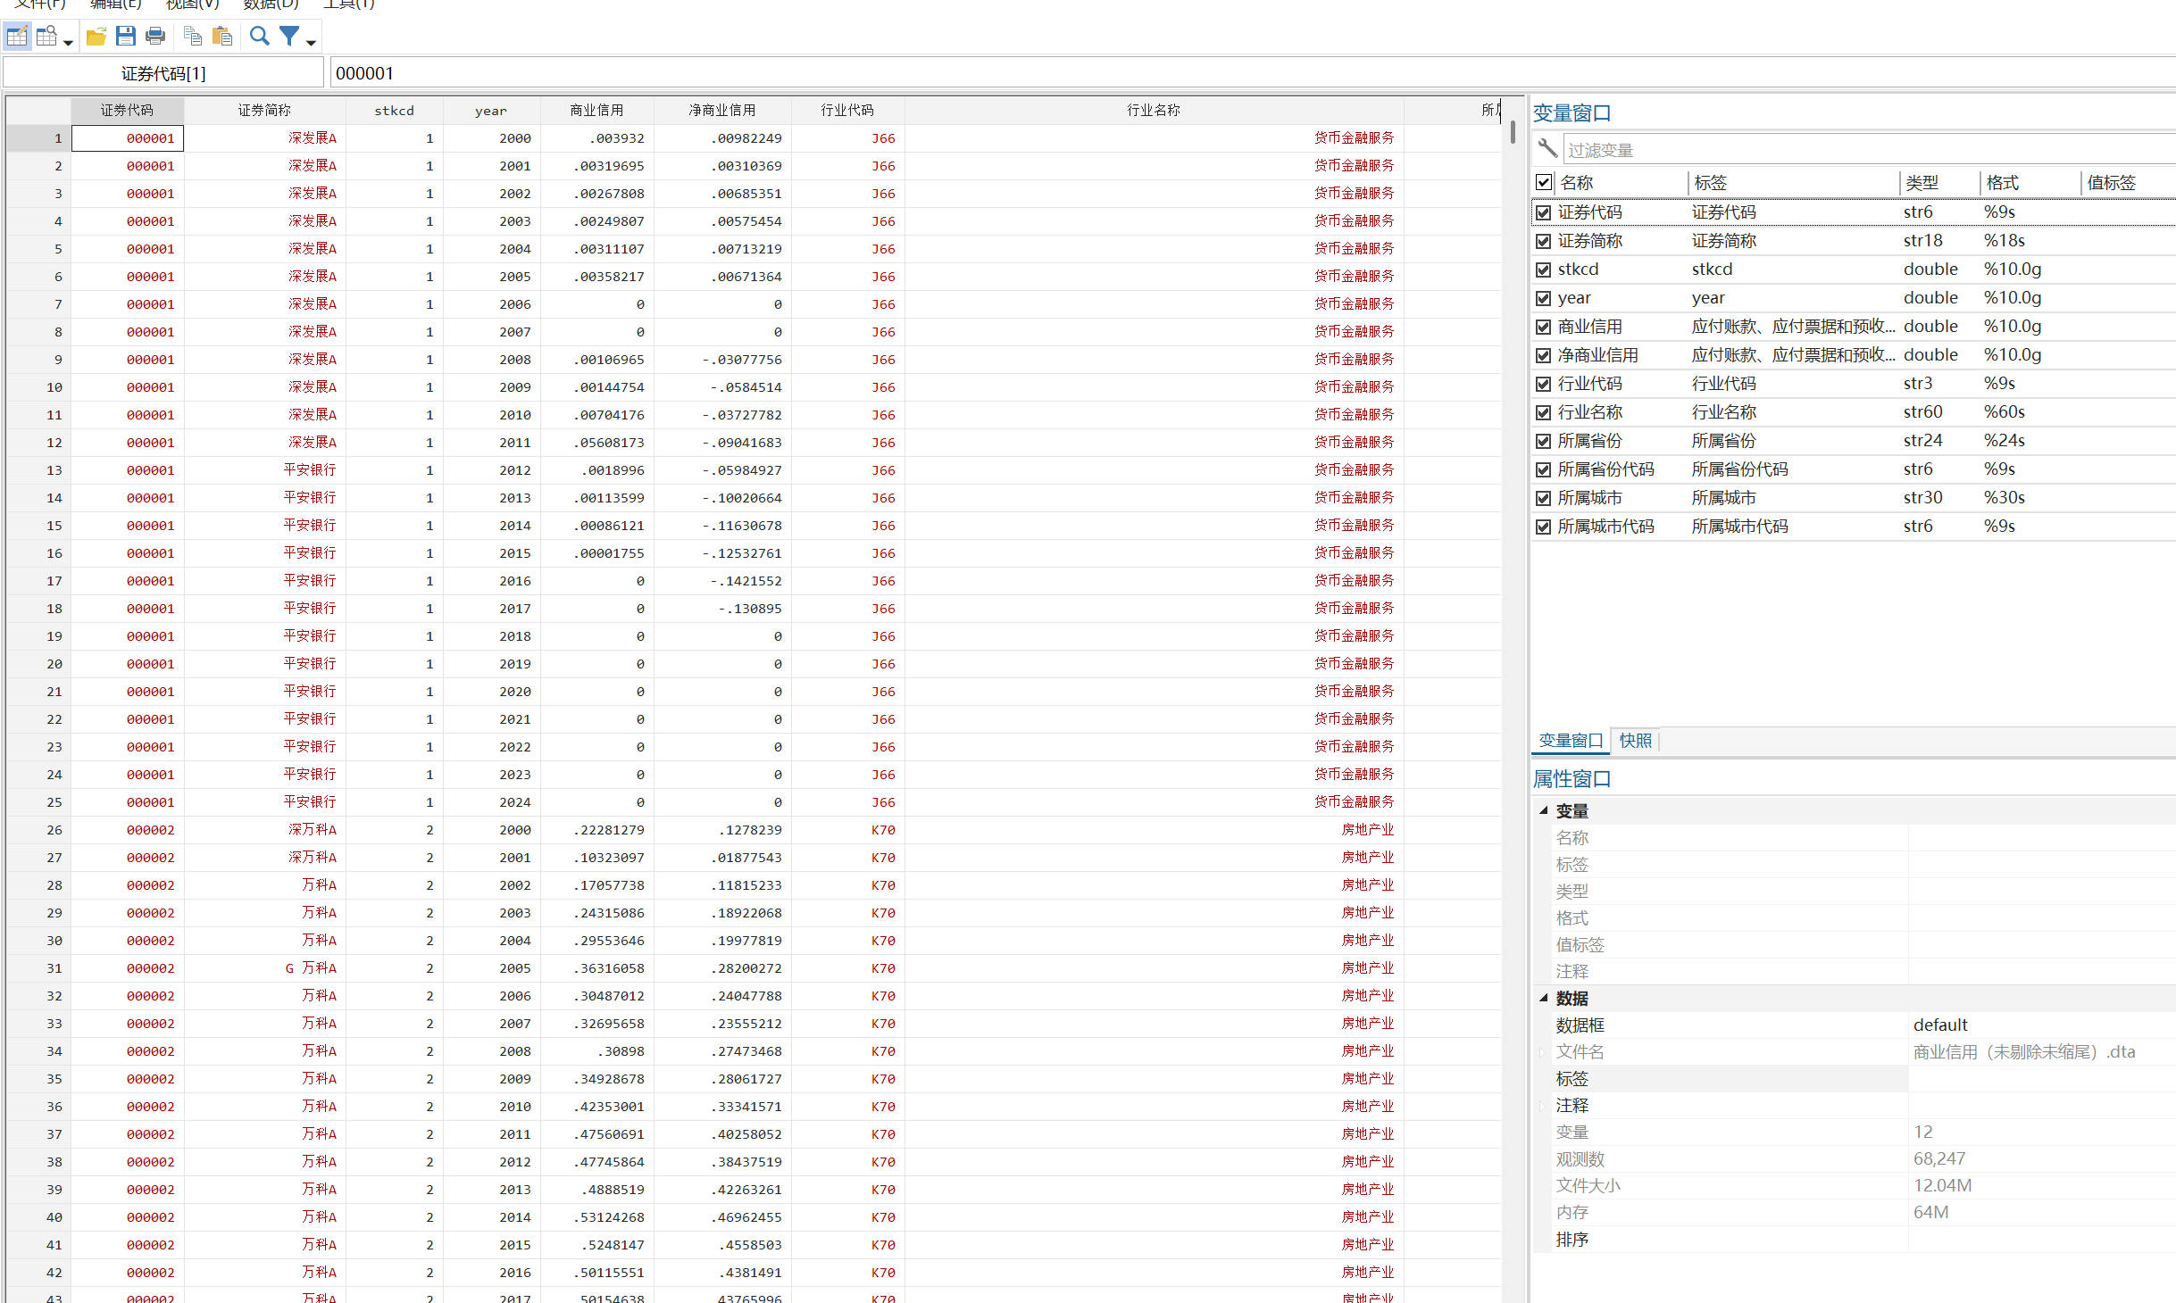
Task: Open a dataset with the folder icon
Action: 96,37
